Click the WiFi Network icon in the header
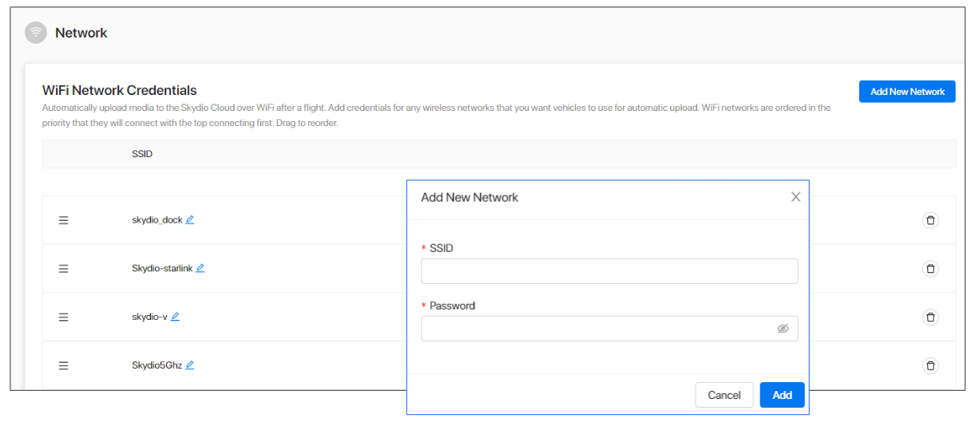Image resolution: width=975 pixels, height=434 pixels. pos(35,33)
